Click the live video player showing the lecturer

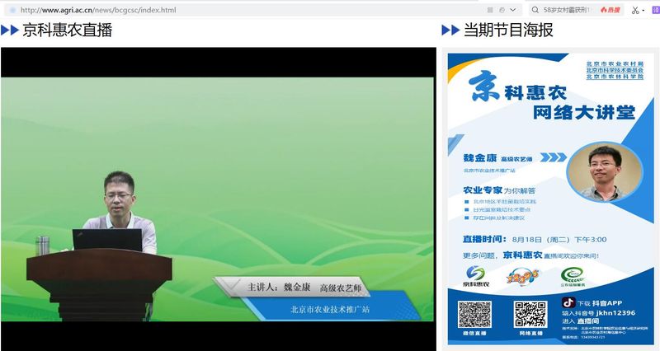pyautogui.click(x=218, y=199)
